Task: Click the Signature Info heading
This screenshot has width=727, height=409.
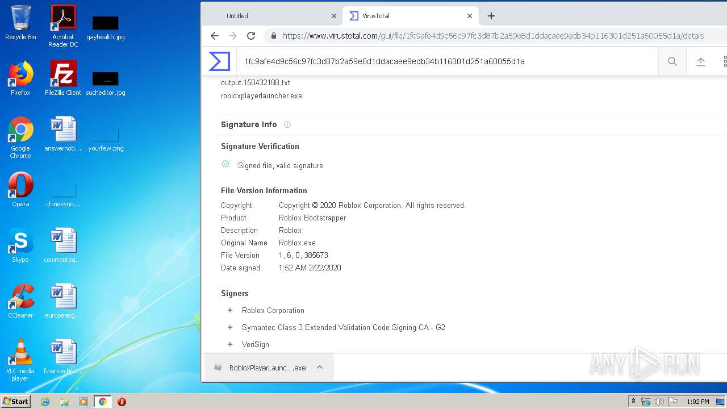Action: (x=249, y=124)
